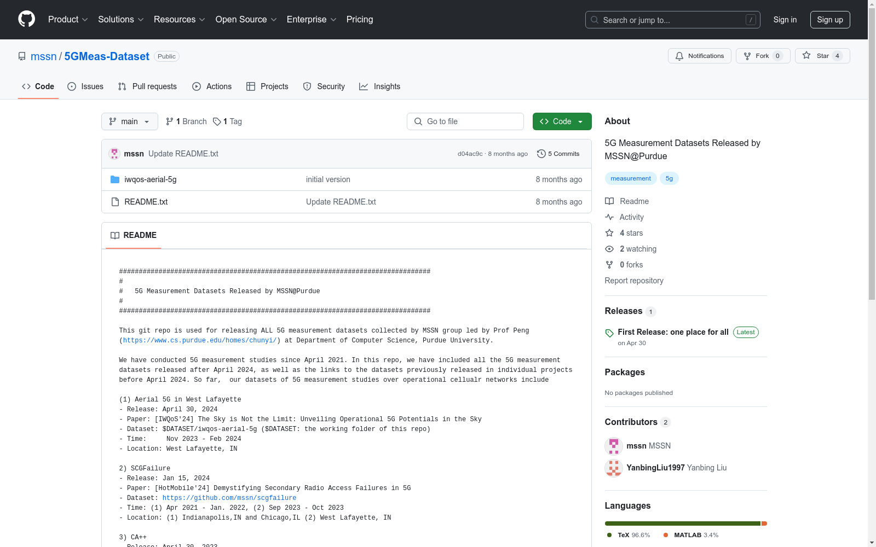Screen dimensions: 876x547
Task: Open the github.com/mssn/scgfailure dataset link
Action: click(x=229, y=498)
